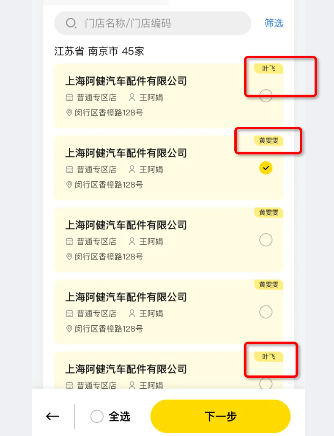Open the 筛选 filter options
Screen dimensions: 334x436
[x=274, y=23]
